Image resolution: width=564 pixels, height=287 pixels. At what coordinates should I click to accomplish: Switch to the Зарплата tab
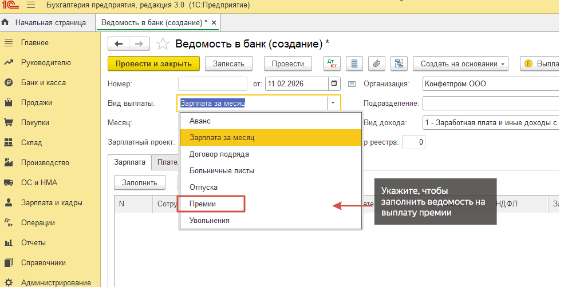129,162
